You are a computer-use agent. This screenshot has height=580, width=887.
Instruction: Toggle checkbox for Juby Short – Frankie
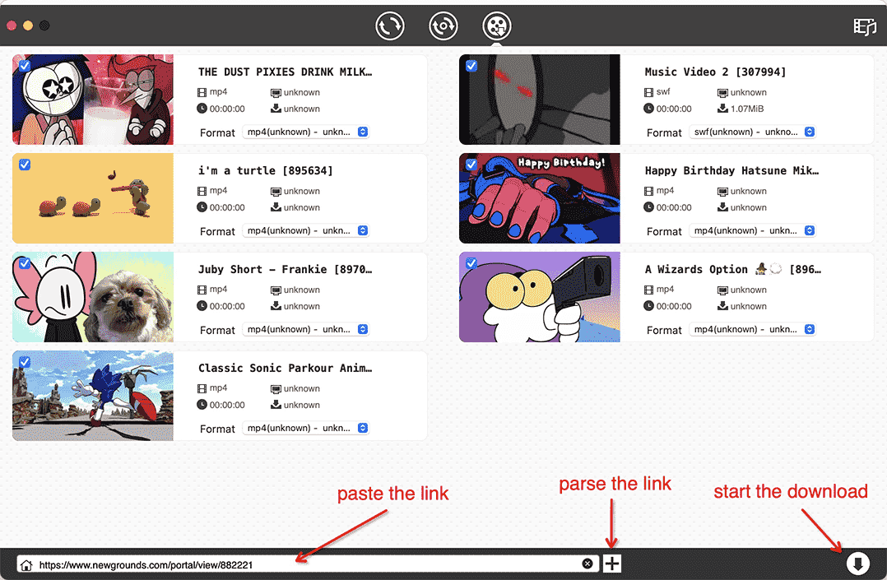click(x=25, y=263)
